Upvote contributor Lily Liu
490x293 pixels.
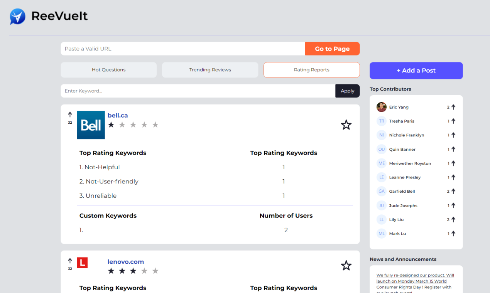[453, 219]
